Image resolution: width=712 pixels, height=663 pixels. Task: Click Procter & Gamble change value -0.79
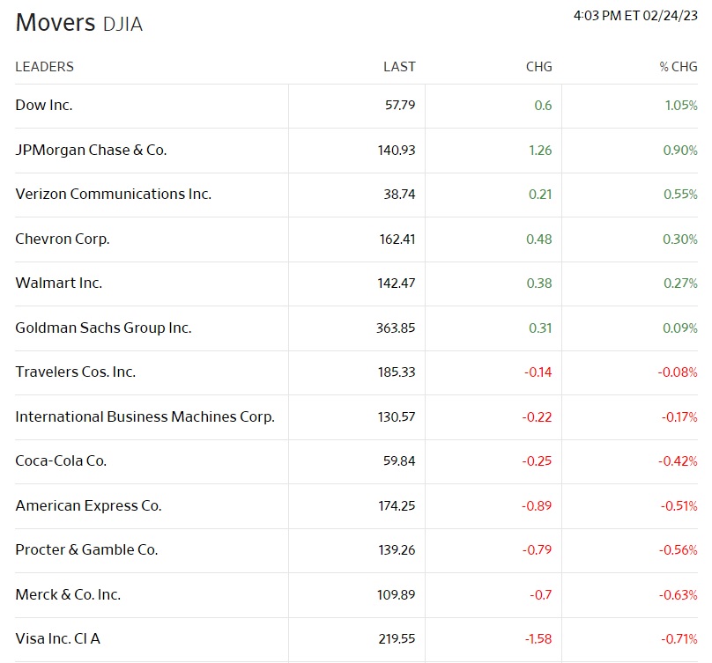[x=537, y=550]
